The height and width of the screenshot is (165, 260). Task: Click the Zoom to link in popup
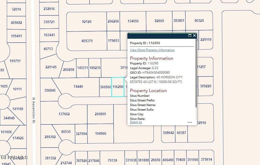point(136,122)
